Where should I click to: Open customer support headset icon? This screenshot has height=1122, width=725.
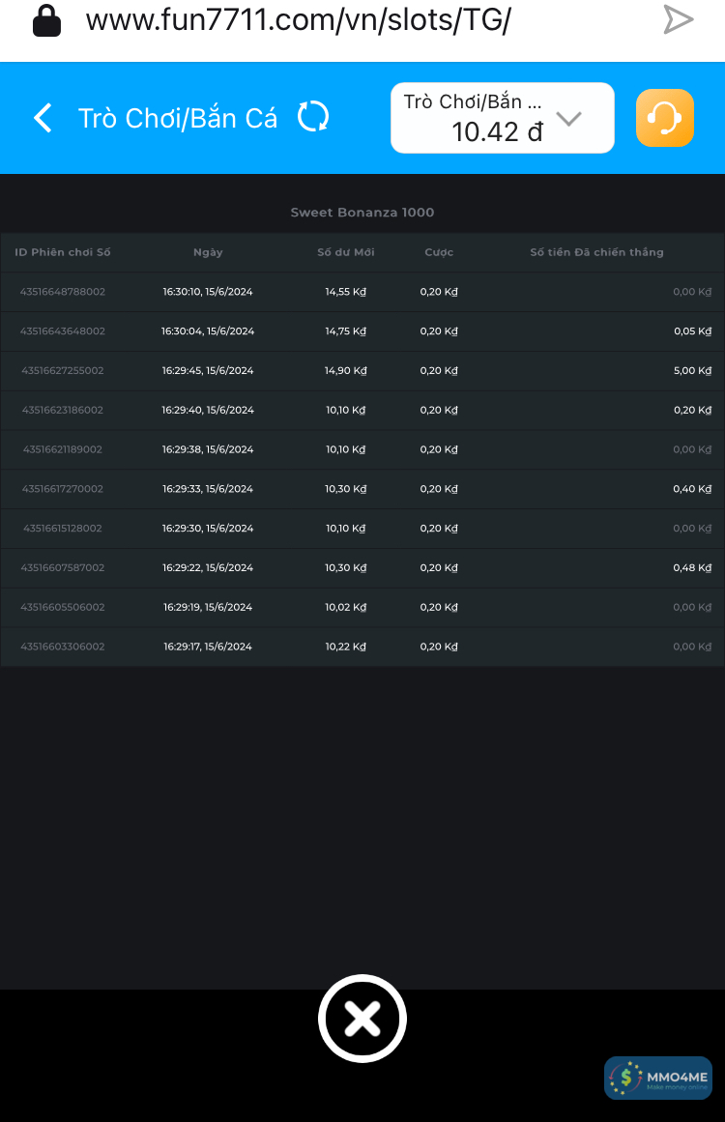[x=665, y=118]
